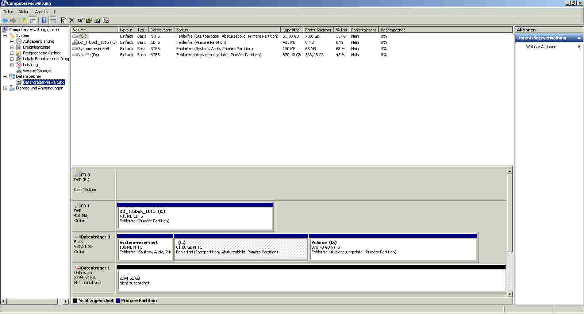
Task: Click the Properties toolbar icon
Action: [x=80, y=20]
